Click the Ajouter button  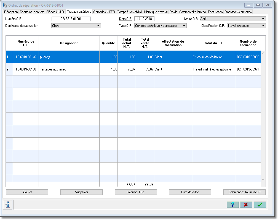pyautogui.click(x=27, y=192)
